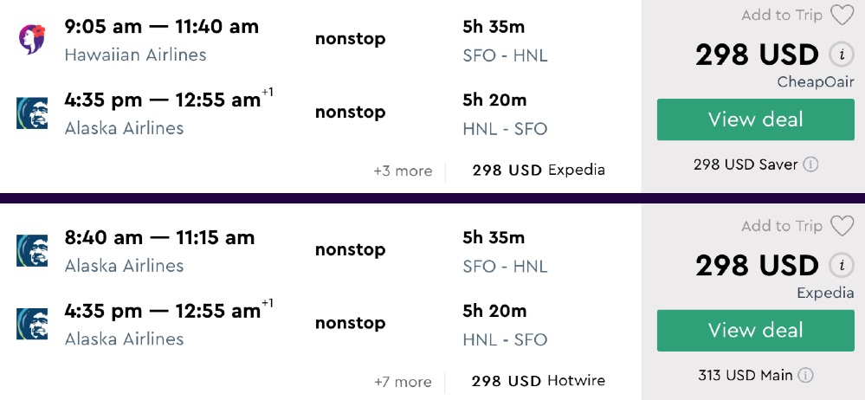Image resolution: width=865 pixels, height=400 pixels.
Task: Click the 298 USD Saver fare option
Action: point(746,165)
